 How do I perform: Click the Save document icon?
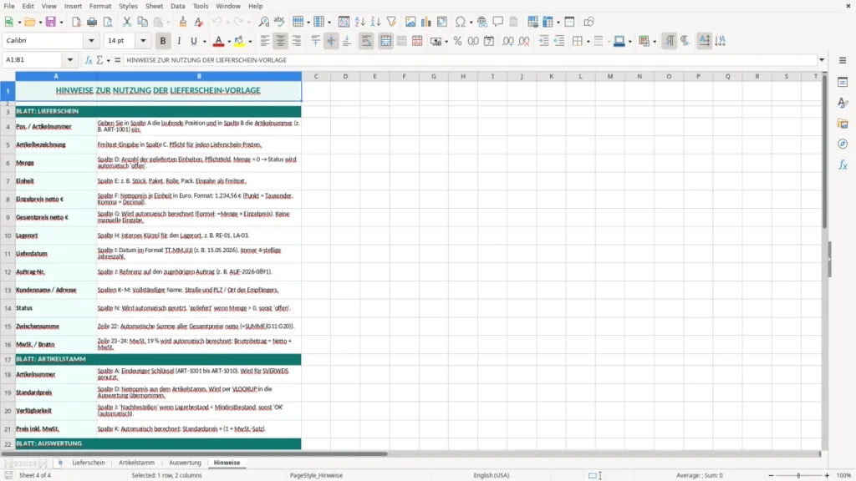click(x=50, y=22)
